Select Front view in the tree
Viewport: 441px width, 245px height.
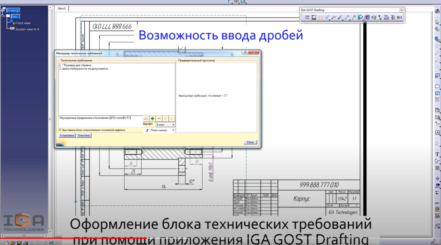click(23, 23)
